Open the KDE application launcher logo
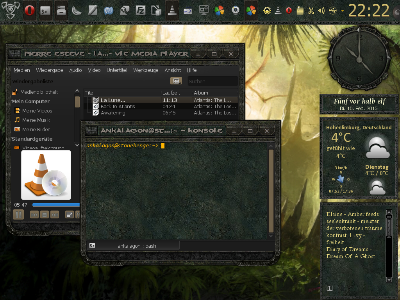Screen dimensions: 400x300 tap(10, 10)
